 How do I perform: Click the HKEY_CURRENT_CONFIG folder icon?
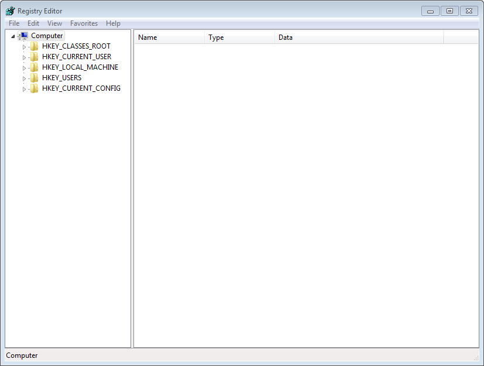click(35, 88)
